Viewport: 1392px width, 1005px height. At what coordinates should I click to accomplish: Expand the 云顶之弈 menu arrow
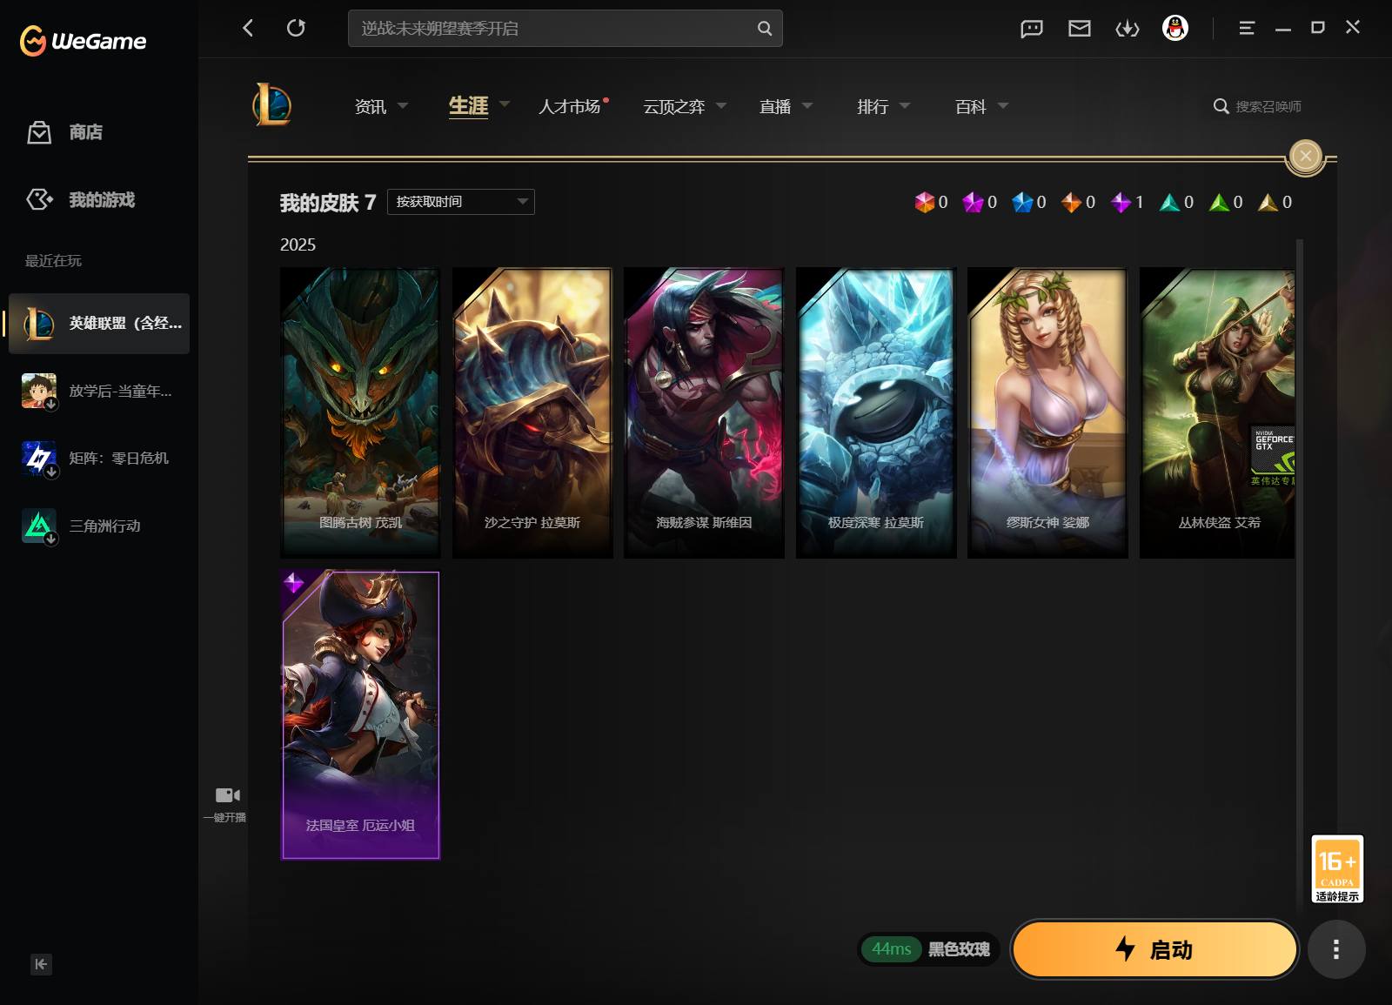click(721, 105)
